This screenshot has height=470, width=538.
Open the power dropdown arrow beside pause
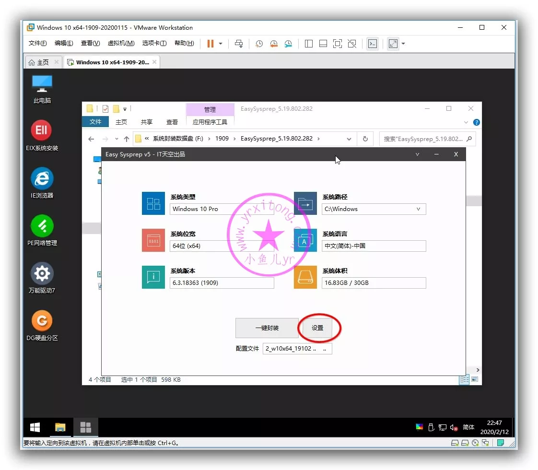coord(221,44)
